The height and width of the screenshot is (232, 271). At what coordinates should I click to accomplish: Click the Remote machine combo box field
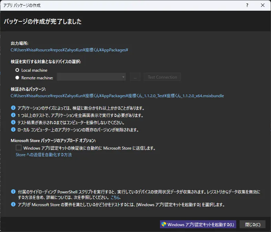click(x=91, y=77)
